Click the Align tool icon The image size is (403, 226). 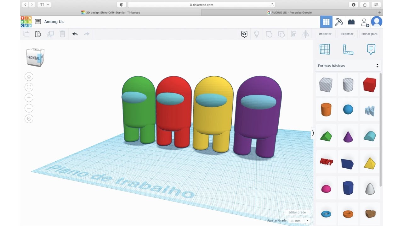click(x=293, y=34)
